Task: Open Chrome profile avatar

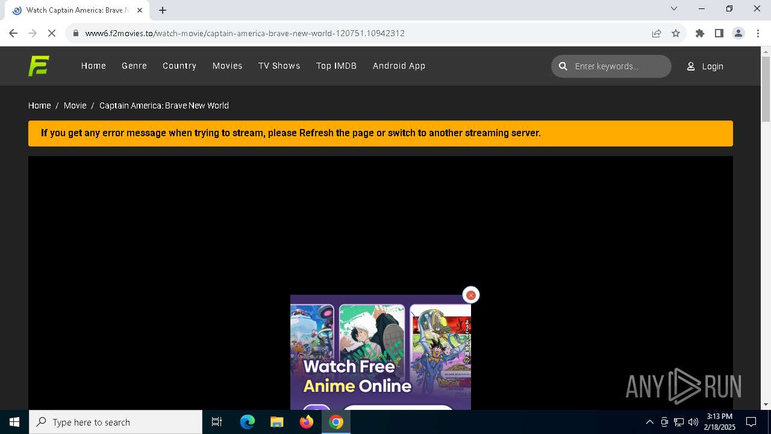Action: (x=738, y=33)
